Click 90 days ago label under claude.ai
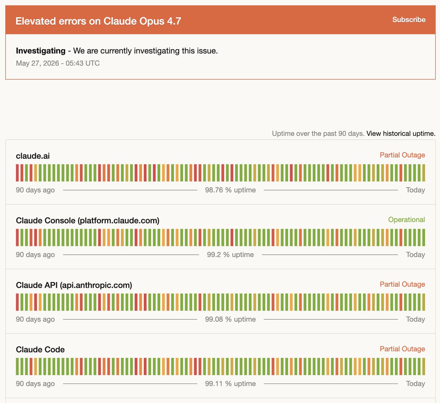 (x=35, y=190)
